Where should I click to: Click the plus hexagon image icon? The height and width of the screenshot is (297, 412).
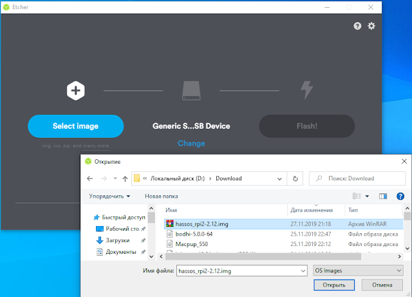click(x=76, y=91)
